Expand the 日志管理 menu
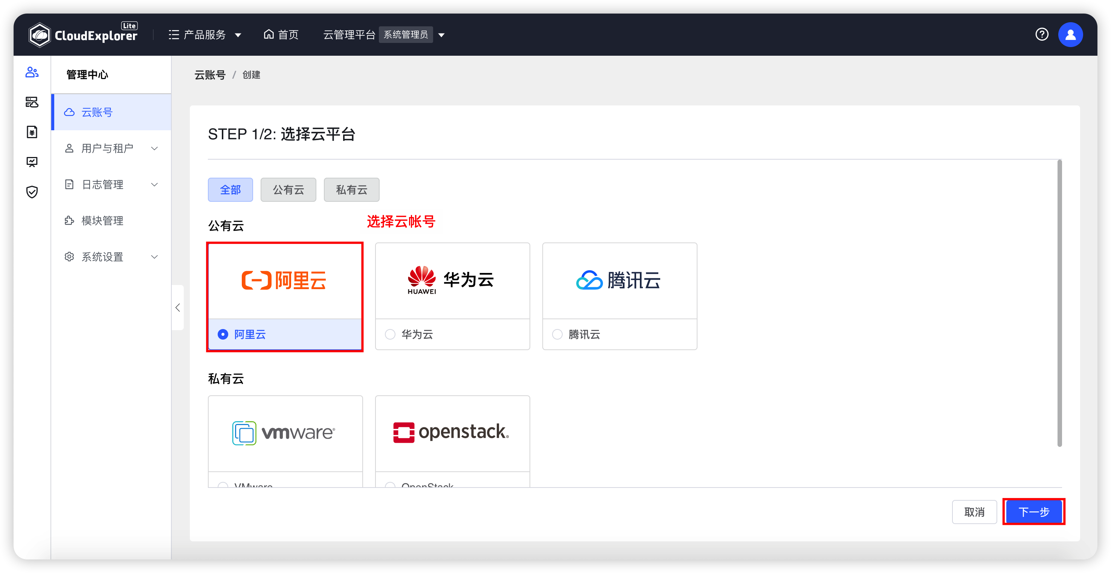This screenshot has width=1111, height=573. pos(112,184)
